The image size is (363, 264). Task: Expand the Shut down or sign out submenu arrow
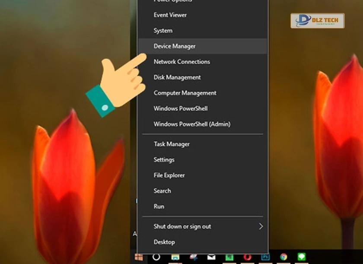(261, 226)
